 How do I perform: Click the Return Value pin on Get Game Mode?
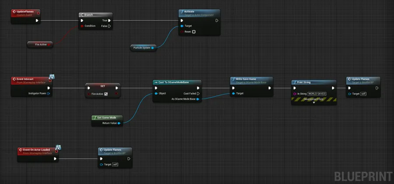(x=119, y=123)
